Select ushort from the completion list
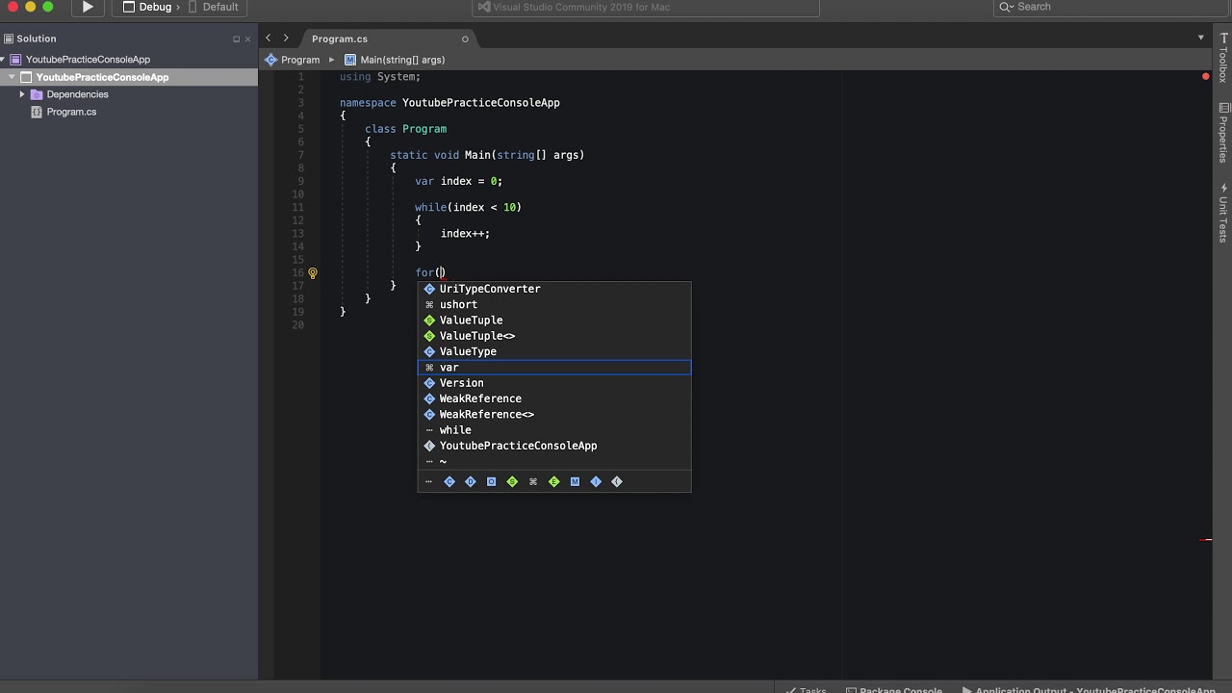 point(554,304)
